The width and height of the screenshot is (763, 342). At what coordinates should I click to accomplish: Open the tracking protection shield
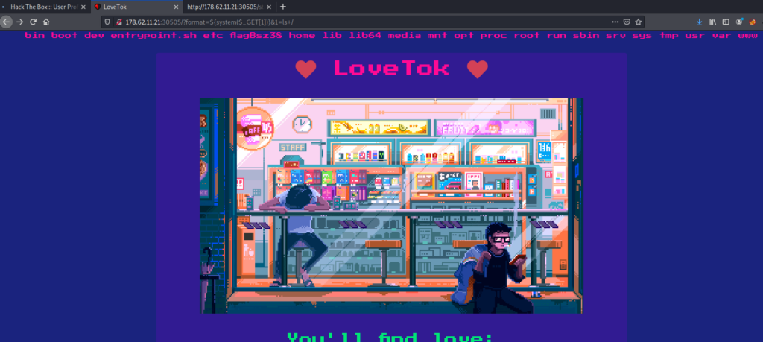[x=107, y=22]
